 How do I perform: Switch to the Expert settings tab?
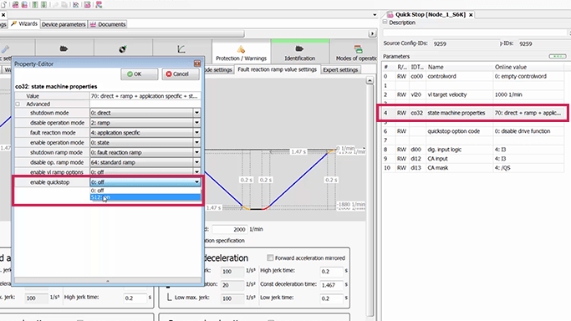point(340,69)
